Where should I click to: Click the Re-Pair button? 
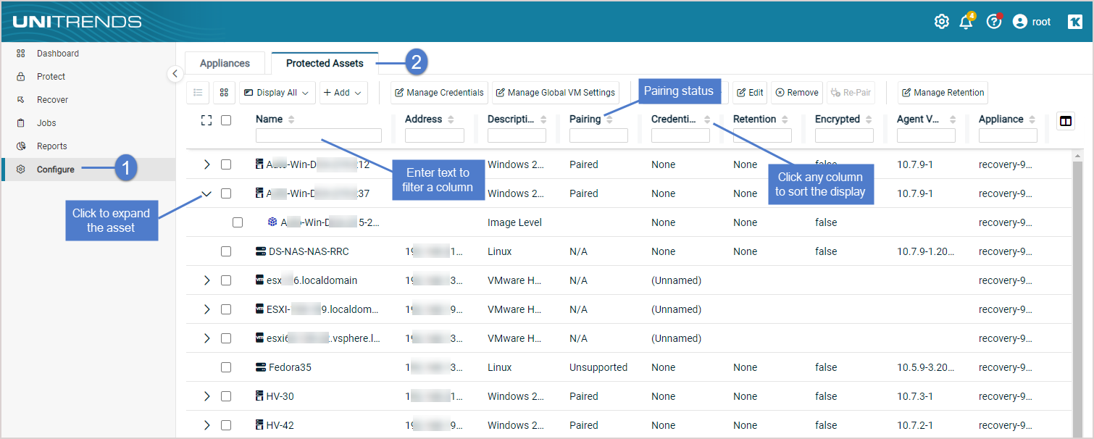click(x=851, y=93)
